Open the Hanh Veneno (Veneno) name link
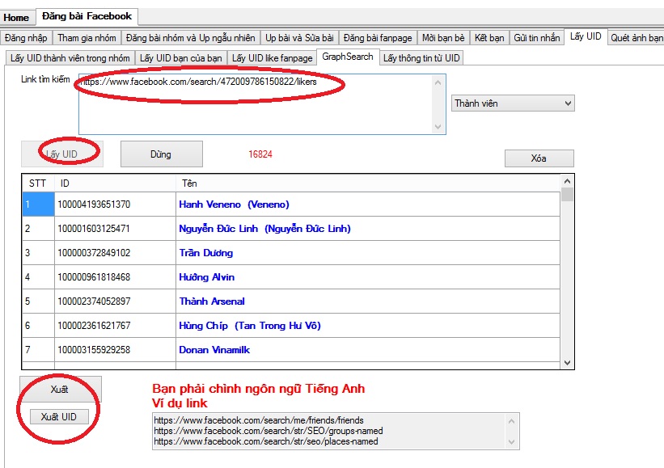Screen dimensions: 664x468 (x=235, y=204)
